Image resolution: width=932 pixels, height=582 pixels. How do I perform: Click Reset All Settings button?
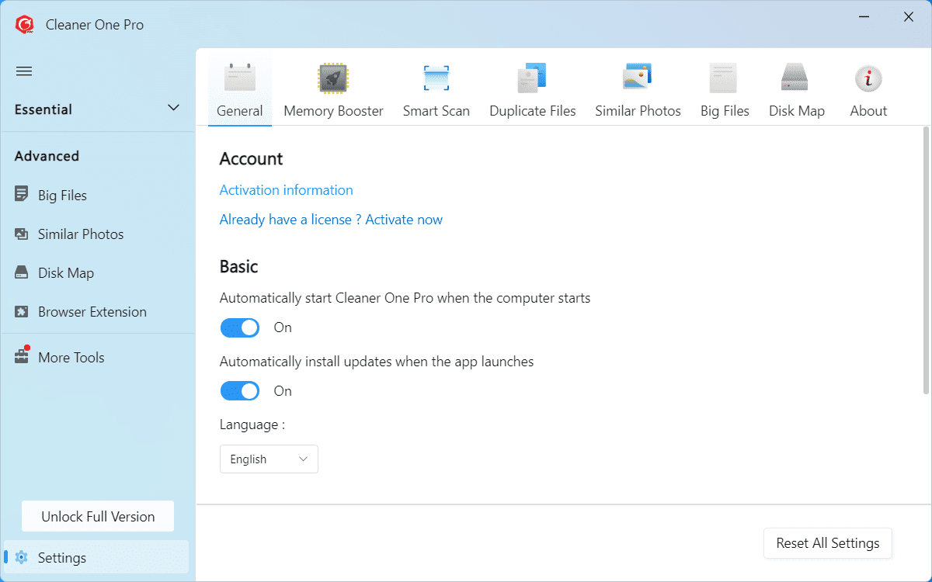(x=828, y=543)
